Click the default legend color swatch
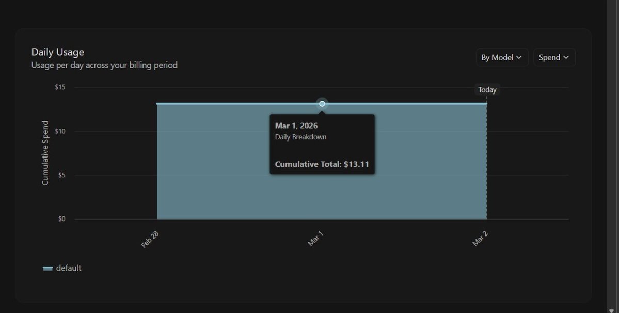Viewport: 619px width, 313px height. tap(48, 269)
